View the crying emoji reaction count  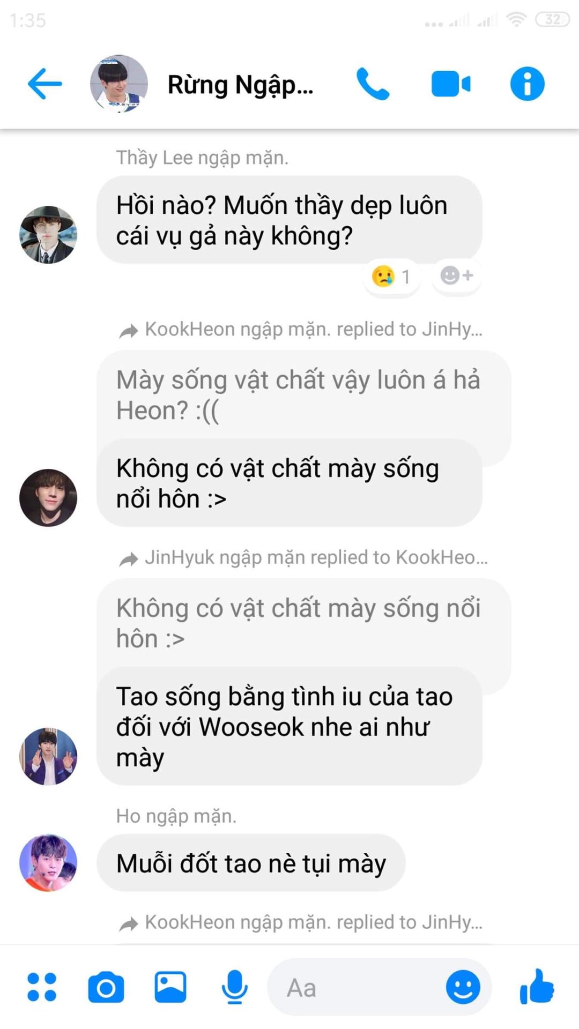[391, 276]
